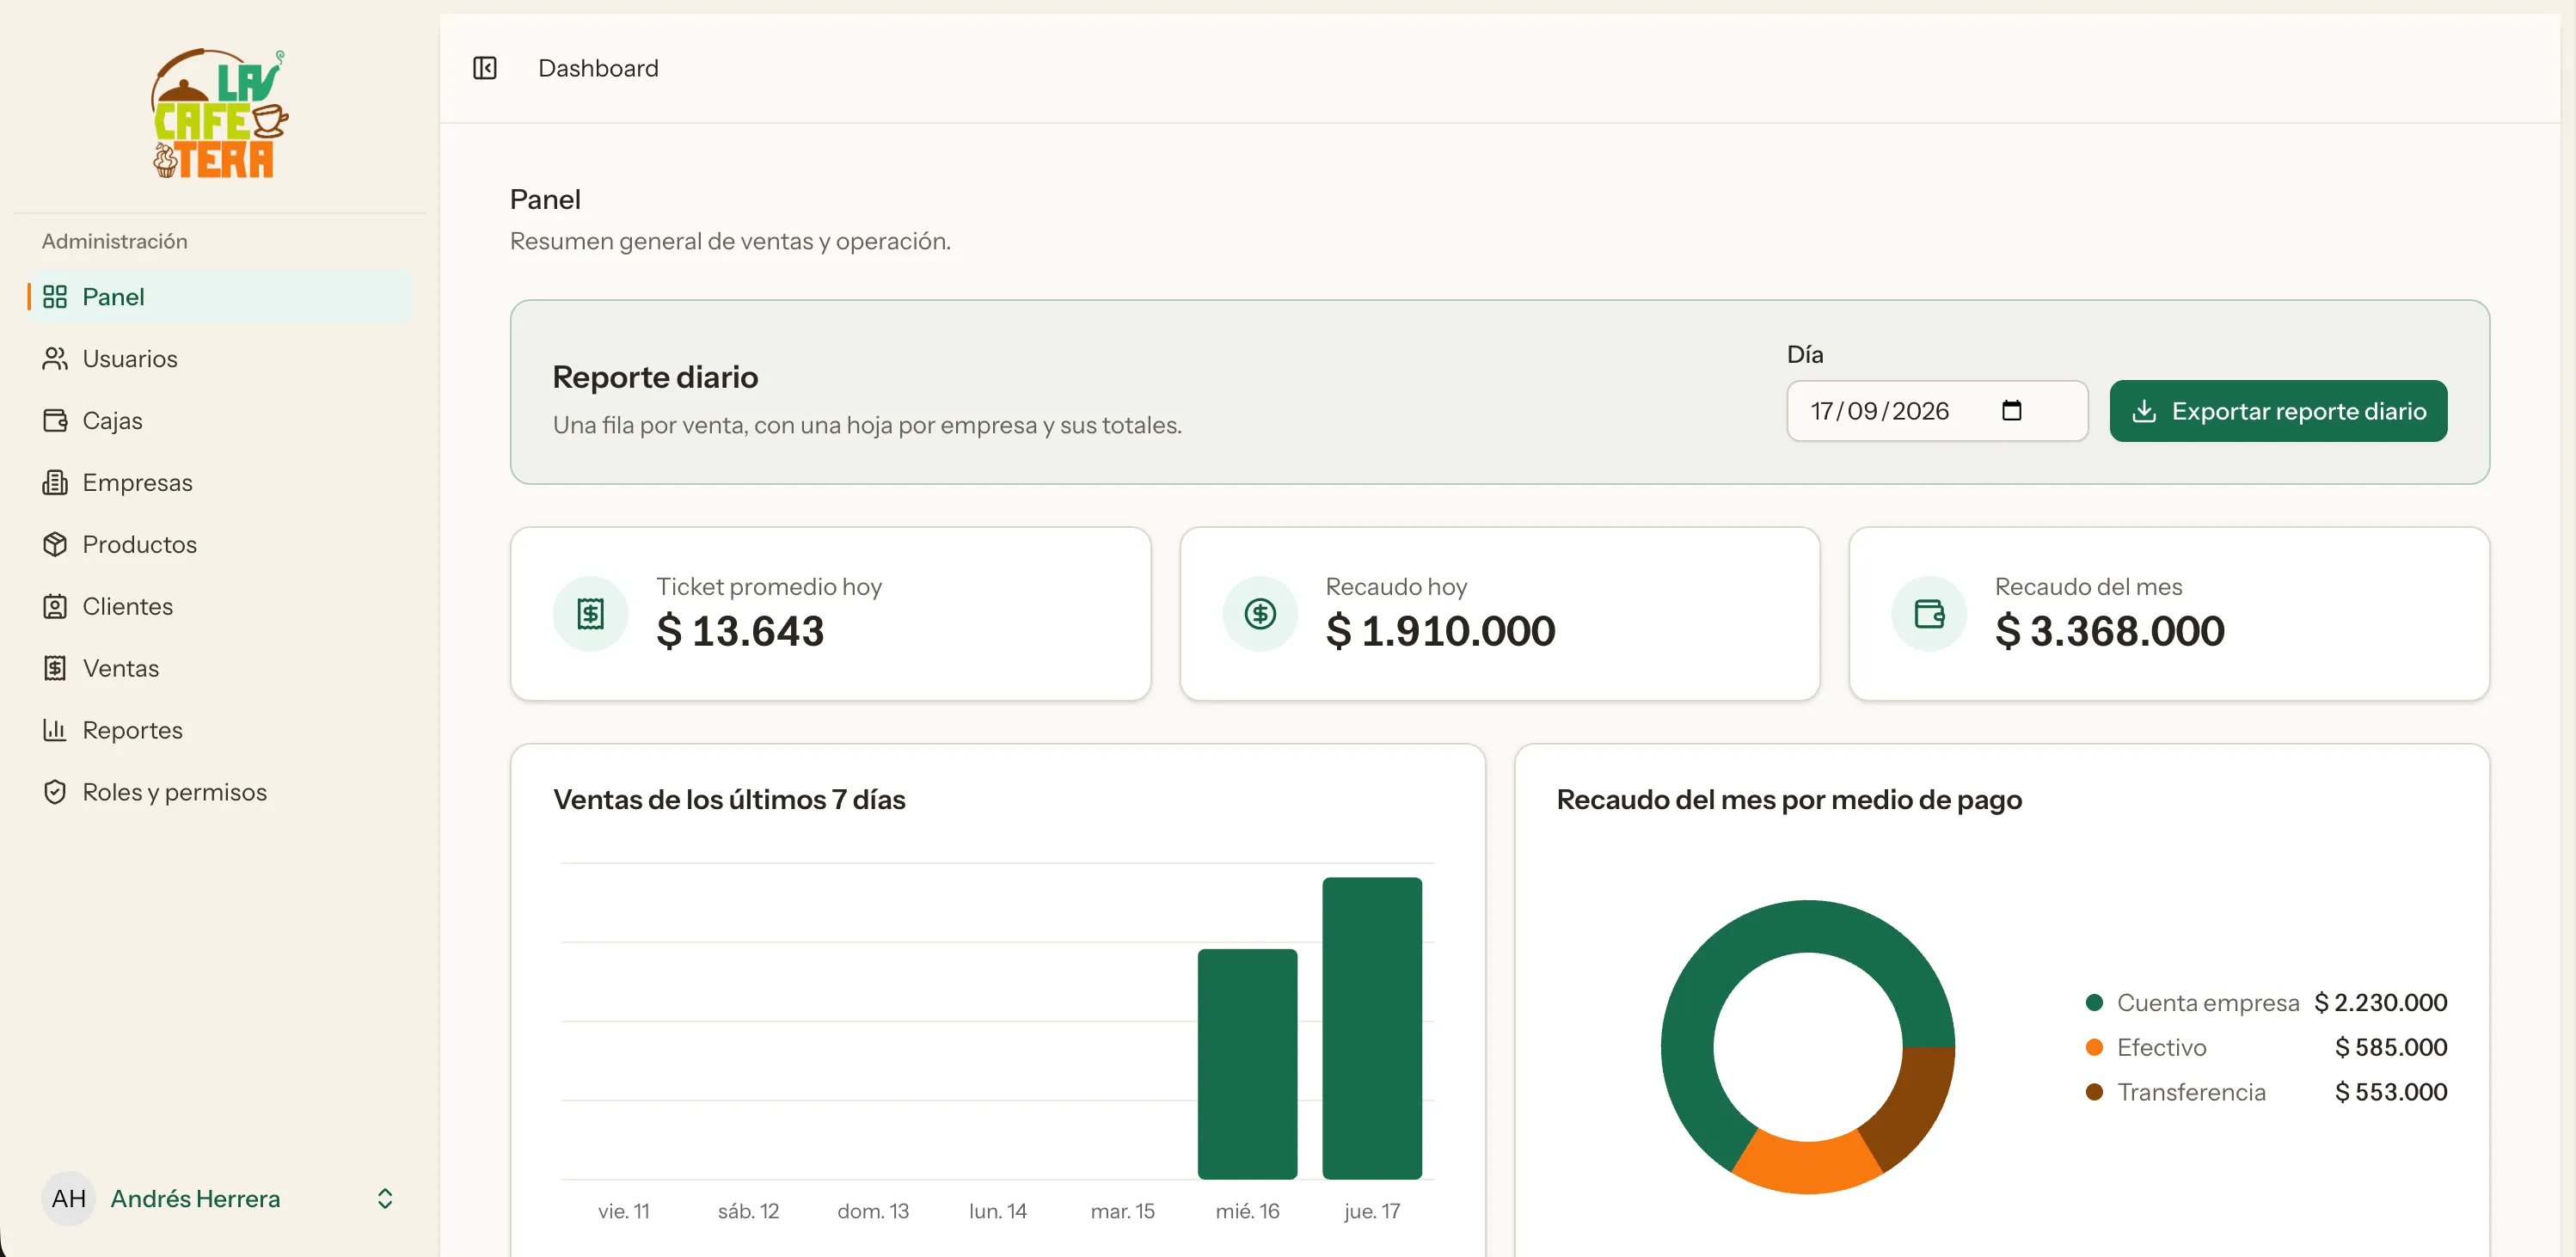Click the Empresas building icon
2576x1257 pixels.
tap(55, 483)
